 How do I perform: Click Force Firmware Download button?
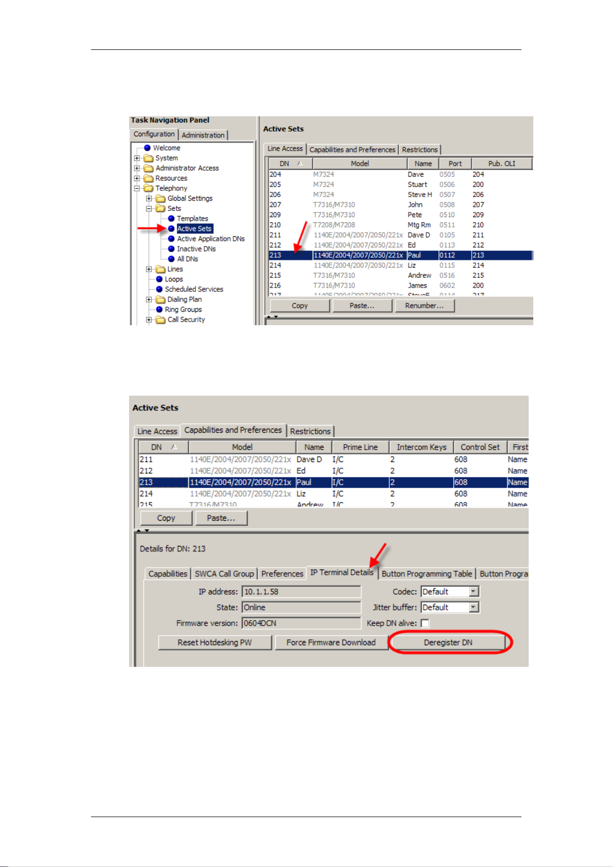[x=331, y=643]
